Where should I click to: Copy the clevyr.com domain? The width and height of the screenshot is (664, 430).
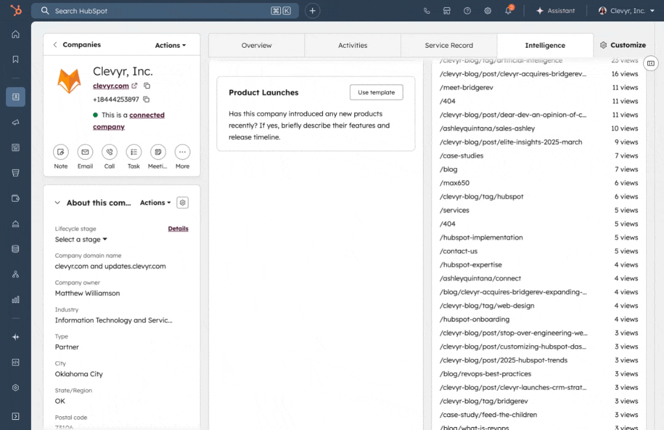click(147, 86)
